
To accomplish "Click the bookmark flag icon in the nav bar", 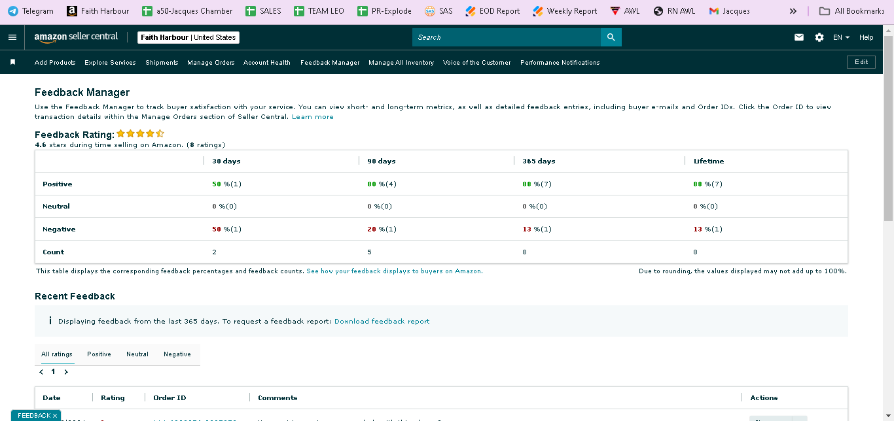I will tap(12, 62).
